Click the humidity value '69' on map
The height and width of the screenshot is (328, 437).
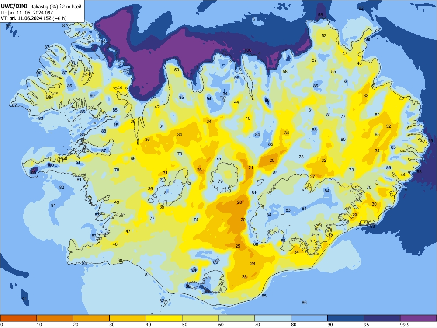tap(133, 159)
